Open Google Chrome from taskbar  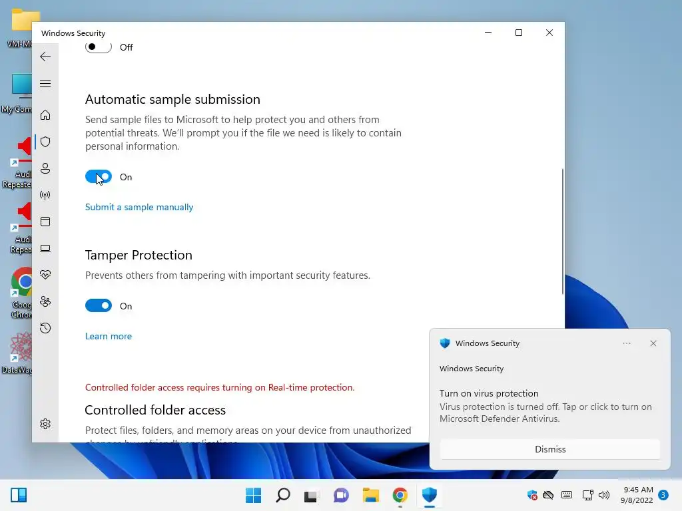pos(400,495)
